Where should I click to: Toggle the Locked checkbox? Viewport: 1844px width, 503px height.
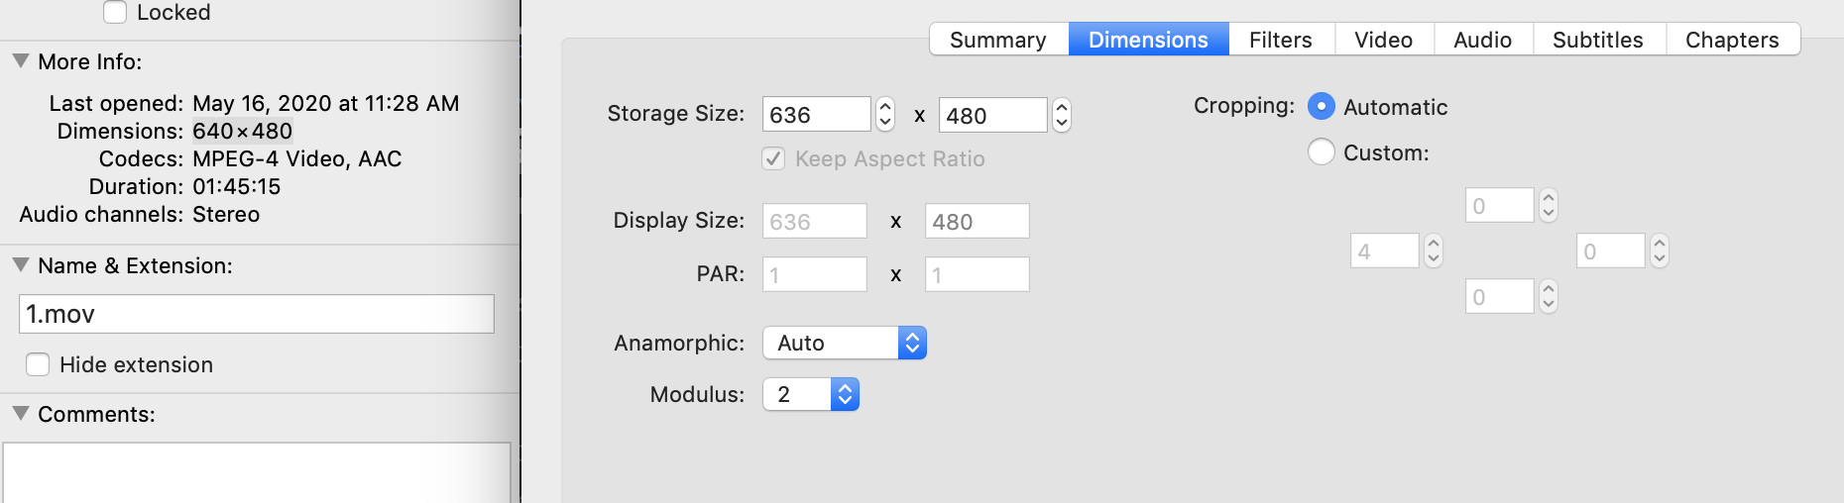(x=115, y=13)
